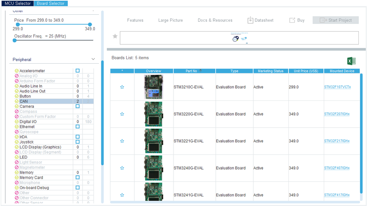The width and height of the screenshot is (368, 206).
Task: Click the Buy external link icon
Action: point(292,20)
